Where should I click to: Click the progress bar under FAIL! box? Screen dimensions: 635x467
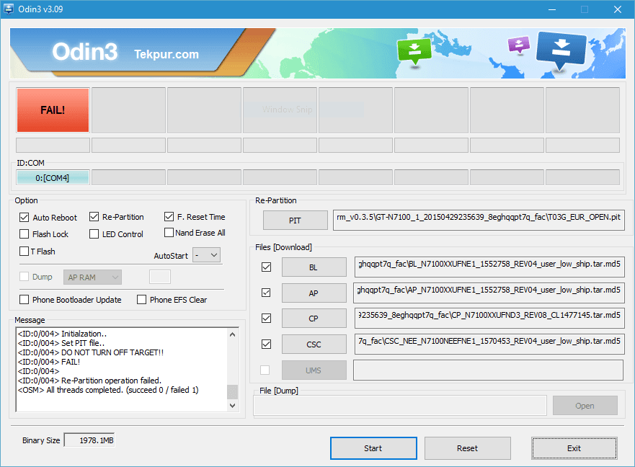pyautogui.click(x=53, y=145)
